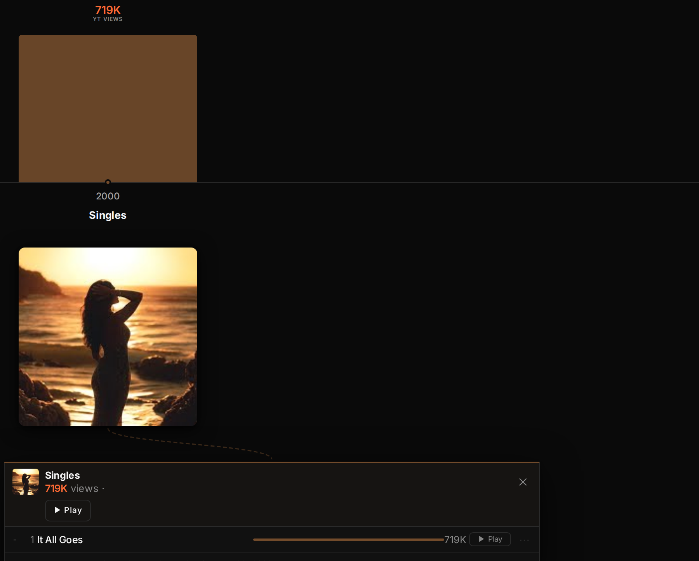
Task: Click the orange 719K views text in panel
Action: pos(56,488)
